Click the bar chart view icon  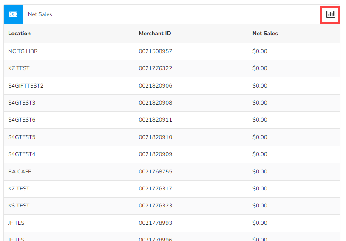pyautogui.click(x=330, y=14)
